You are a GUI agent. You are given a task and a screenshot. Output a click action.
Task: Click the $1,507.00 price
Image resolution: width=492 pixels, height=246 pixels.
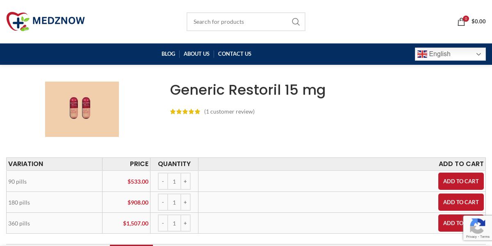pyautogui.click(x=136, y=223)
